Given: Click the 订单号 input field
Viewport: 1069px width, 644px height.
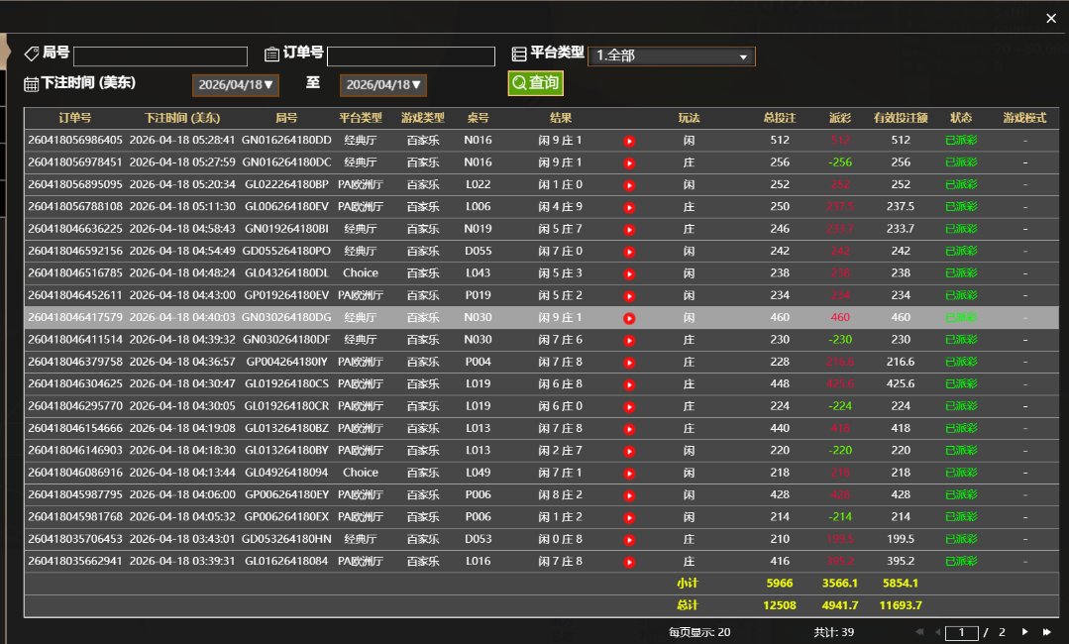Looking at the screenshot, I should click(x=410, y=56).
